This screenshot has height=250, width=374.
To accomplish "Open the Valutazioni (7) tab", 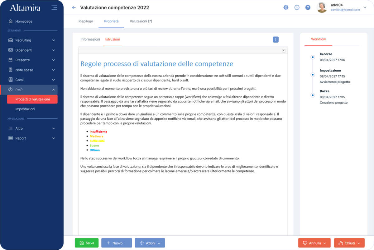I will 141,21.
